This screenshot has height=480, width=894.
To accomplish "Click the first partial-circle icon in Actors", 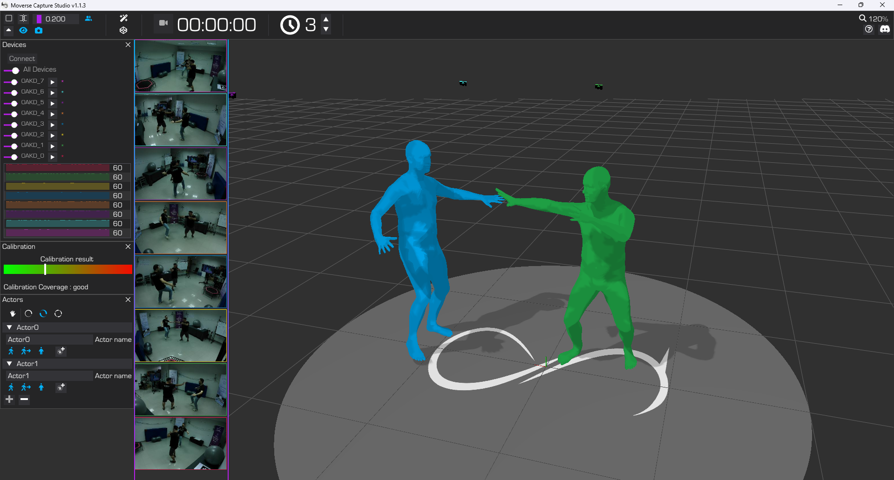I will pyautogui.click(x=28, y=313).
